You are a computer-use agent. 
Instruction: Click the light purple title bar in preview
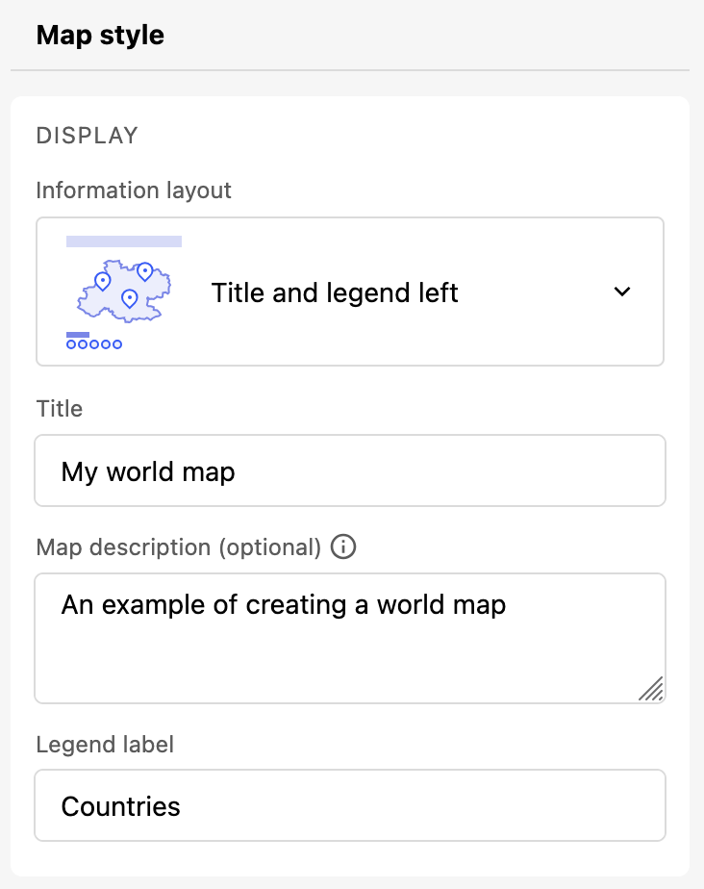coord(123,241)
